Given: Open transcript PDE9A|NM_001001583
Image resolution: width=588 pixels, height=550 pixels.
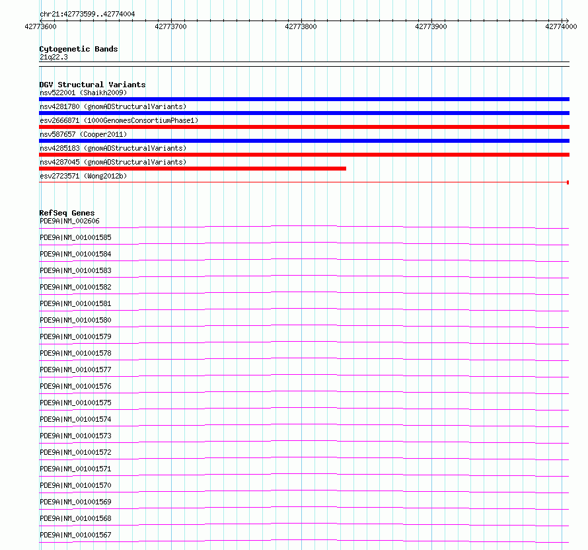Looking at the screenshot, I should coord(75,270).
